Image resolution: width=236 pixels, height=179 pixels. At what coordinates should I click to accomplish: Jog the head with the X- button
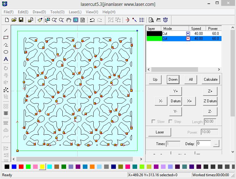(161, 101)
